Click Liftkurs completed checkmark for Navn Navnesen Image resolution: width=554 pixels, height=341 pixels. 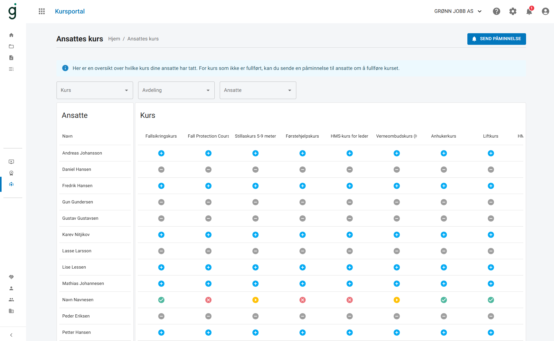tap(491, 300)
